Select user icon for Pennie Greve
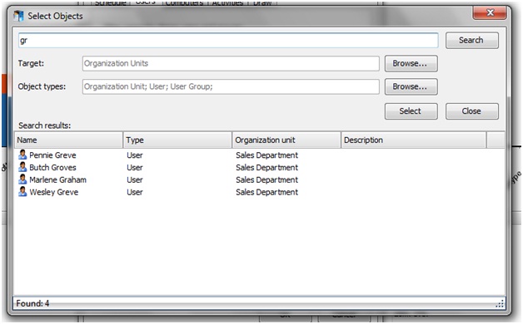 pos(22,155)
